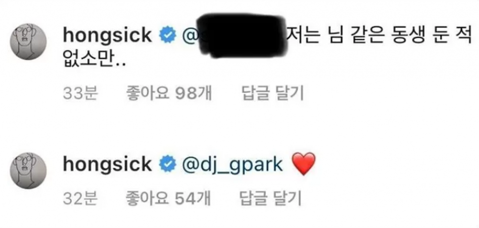The width and height of the screenshot is (479, 228).
Task: Open hongsick username on the 33분 comment
Action: pyautogui.click(x=107, y=35)
